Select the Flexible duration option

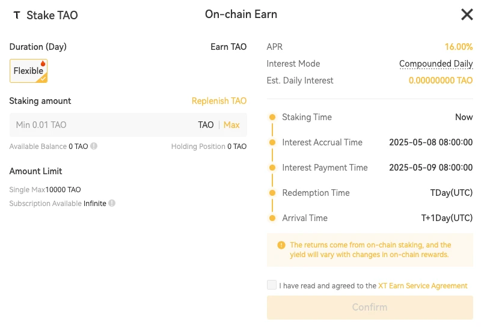pyautogui.click(x=28, y=70)
